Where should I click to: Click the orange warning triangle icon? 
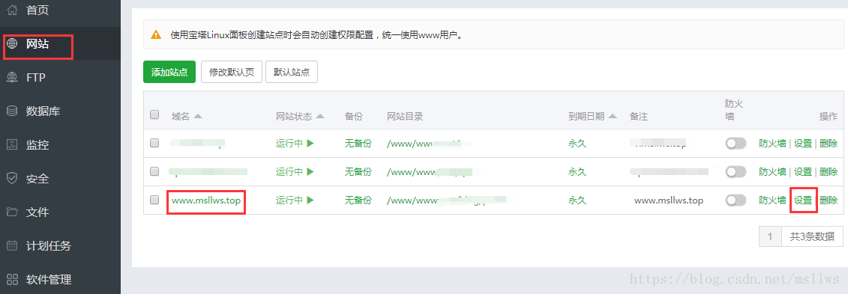pos(156,35)
